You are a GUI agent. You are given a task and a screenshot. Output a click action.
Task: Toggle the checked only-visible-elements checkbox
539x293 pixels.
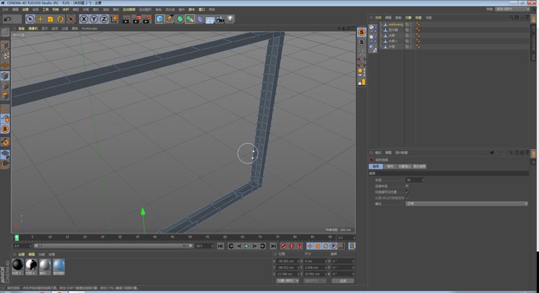(407, 192)
